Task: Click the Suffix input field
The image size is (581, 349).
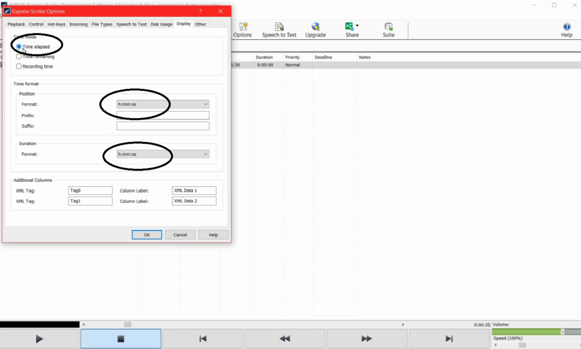Action: (x=163, y=126)
